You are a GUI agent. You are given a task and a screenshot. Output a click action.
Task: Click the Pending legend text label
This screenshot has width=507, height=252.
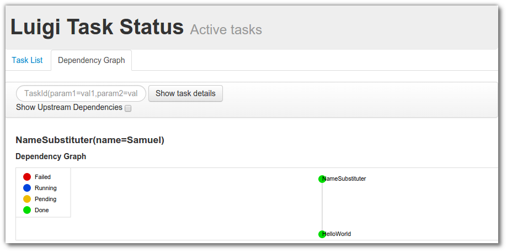coord(46,199)
